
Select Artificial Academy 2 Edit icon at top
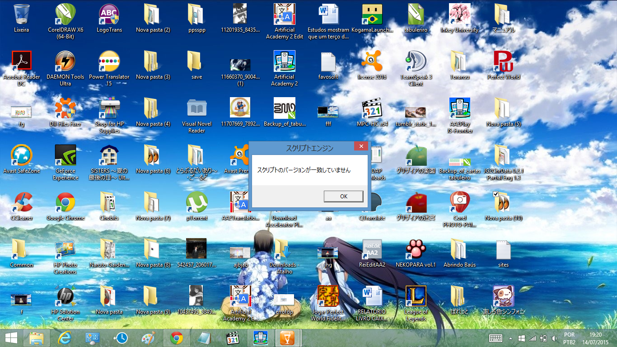tap(285, 21)
